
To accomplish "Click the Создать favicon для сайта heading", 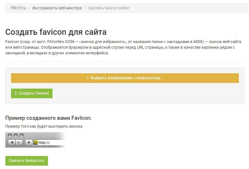I will tap(56, 32).
